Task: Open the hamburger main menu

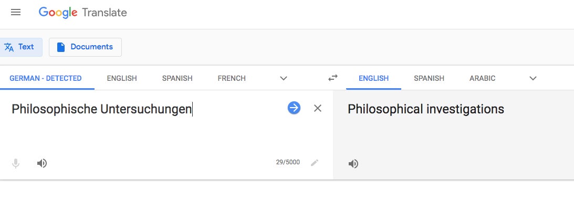Action: 16,13
